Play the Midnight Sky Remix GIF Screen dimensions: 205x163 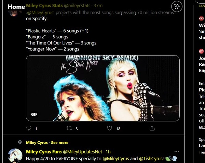point(103,88)
